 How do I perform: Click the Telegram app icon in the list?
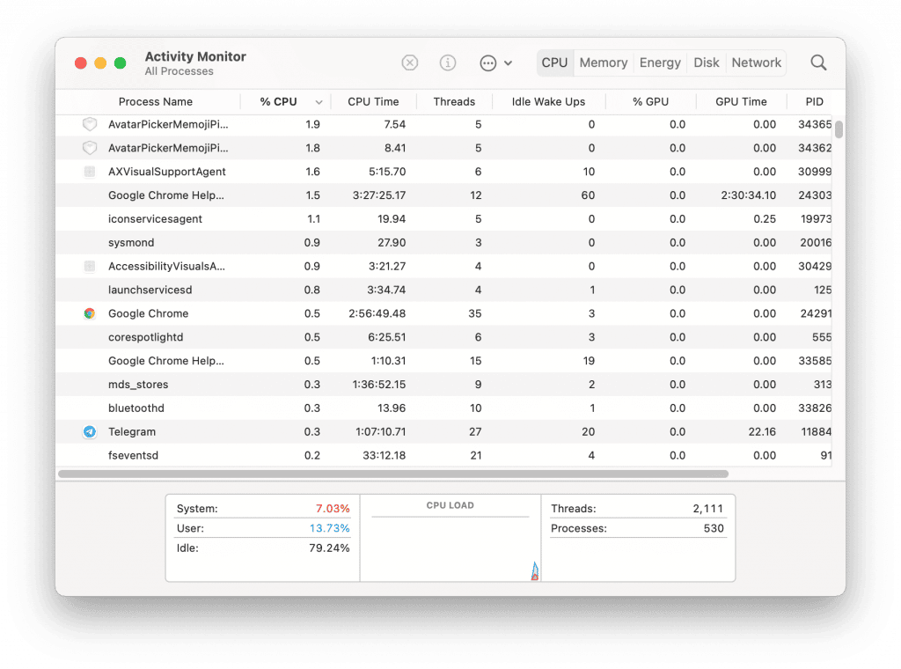(89, 431)
